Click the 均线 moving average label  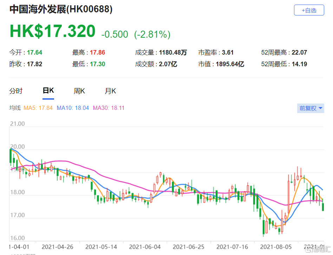coord(15,108)
